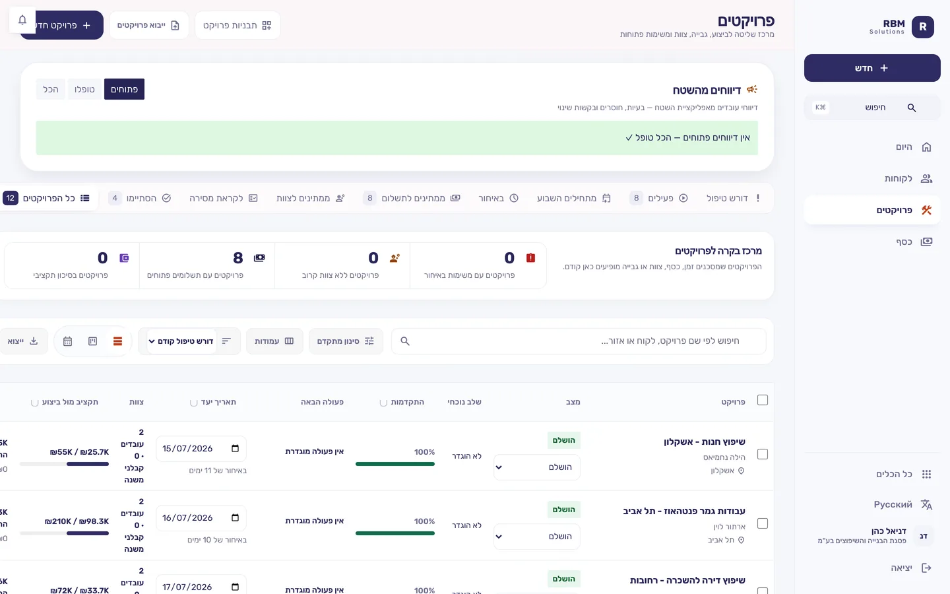
Task: Click the user avatar for דניאל כהן
Action: (x=924, y=537)
